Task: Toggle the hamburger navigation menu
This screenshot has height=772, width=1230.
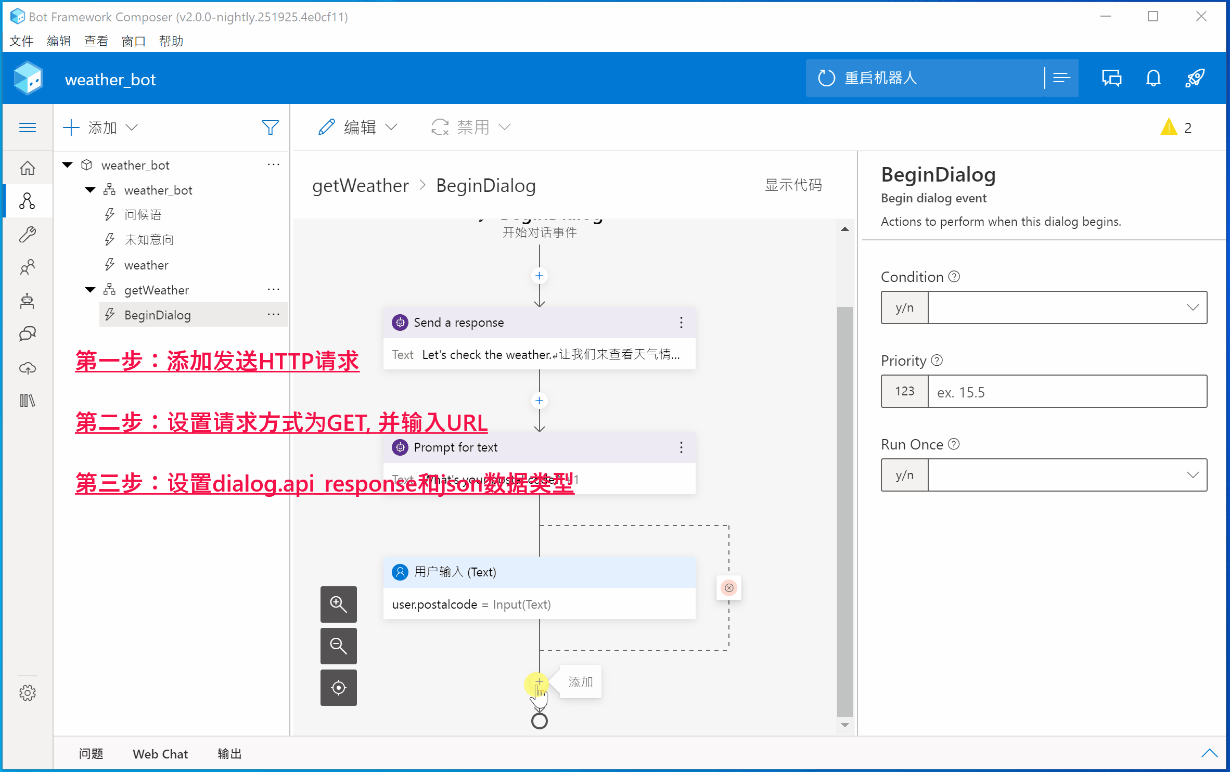Action: tap(27, 127)
